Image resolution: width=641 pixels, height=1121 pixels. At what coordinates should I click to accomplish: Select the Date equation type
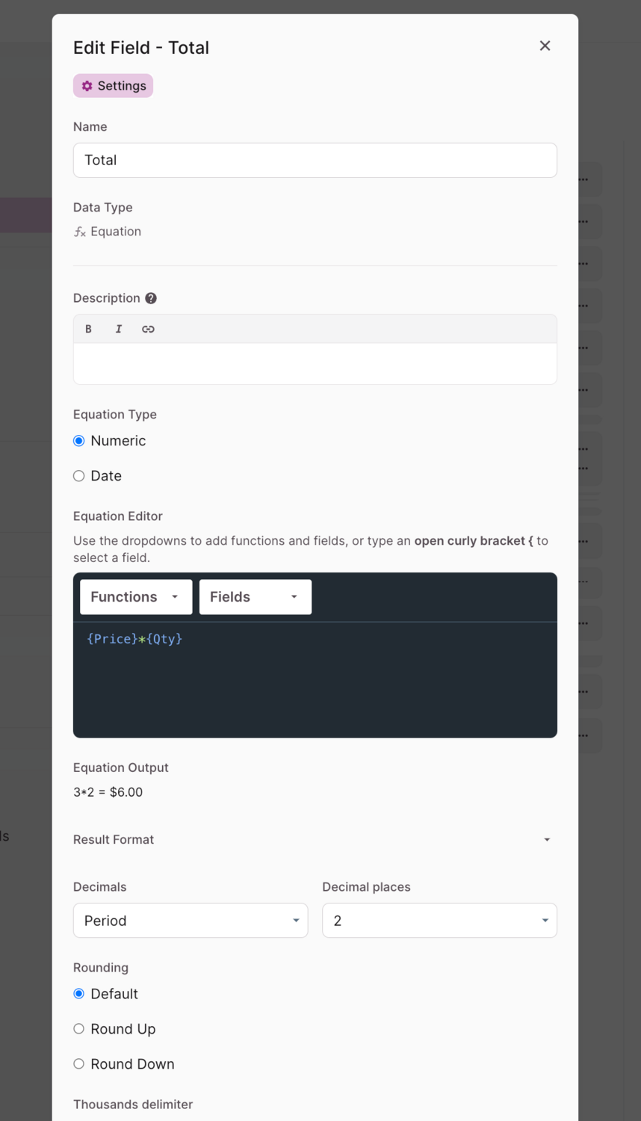tap(79, 476)
